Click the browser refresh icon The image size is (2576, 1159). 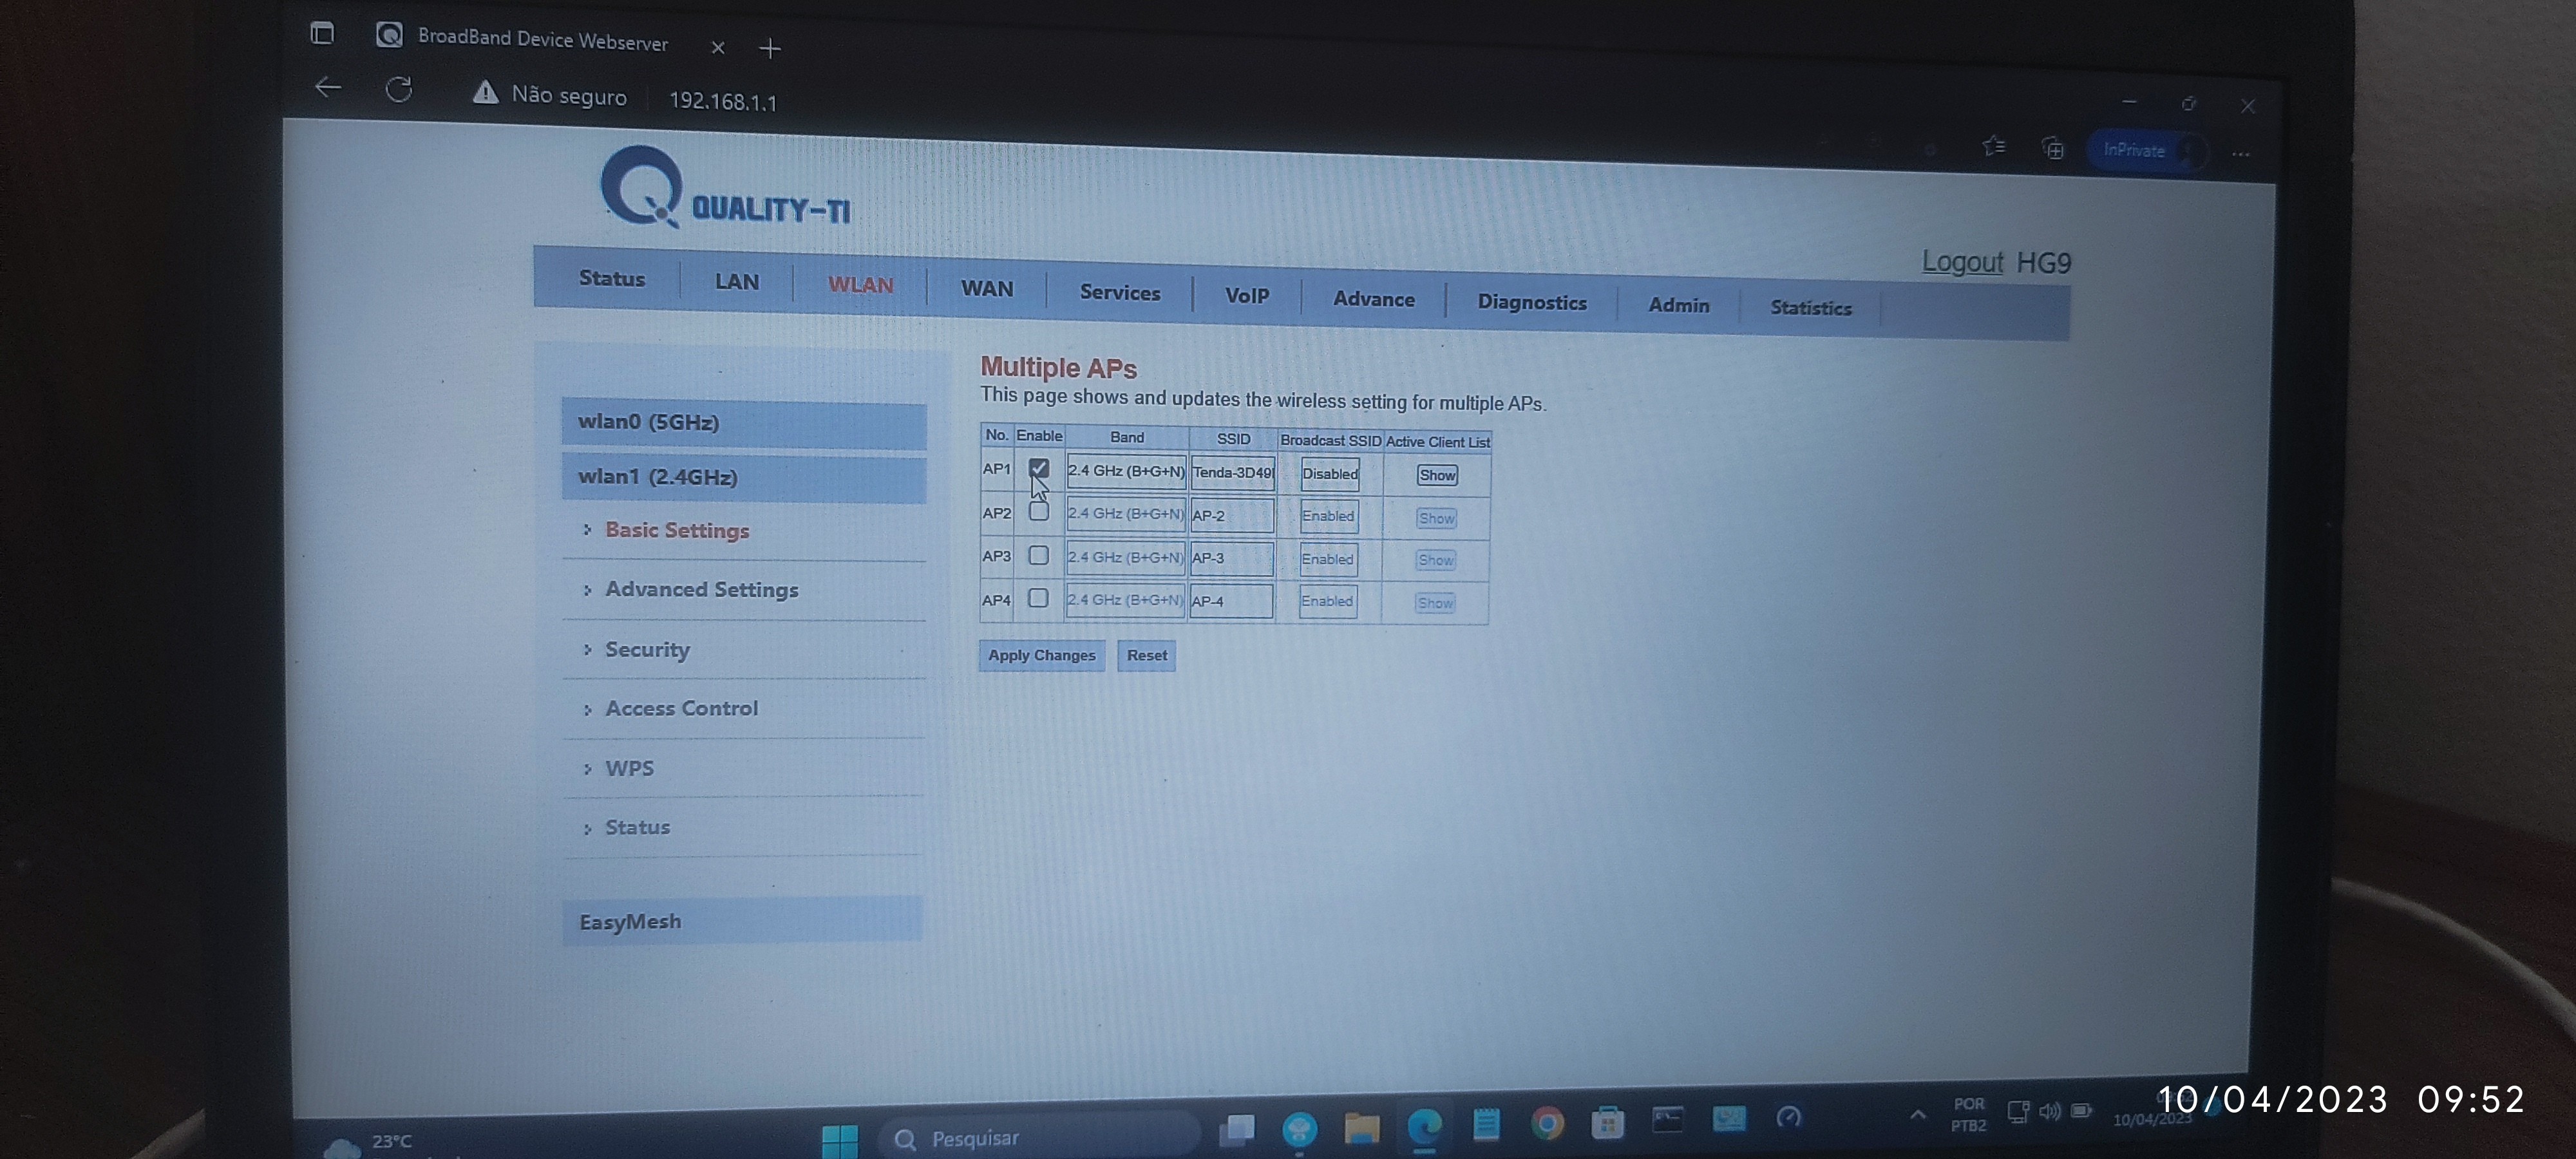coord(399,90)
